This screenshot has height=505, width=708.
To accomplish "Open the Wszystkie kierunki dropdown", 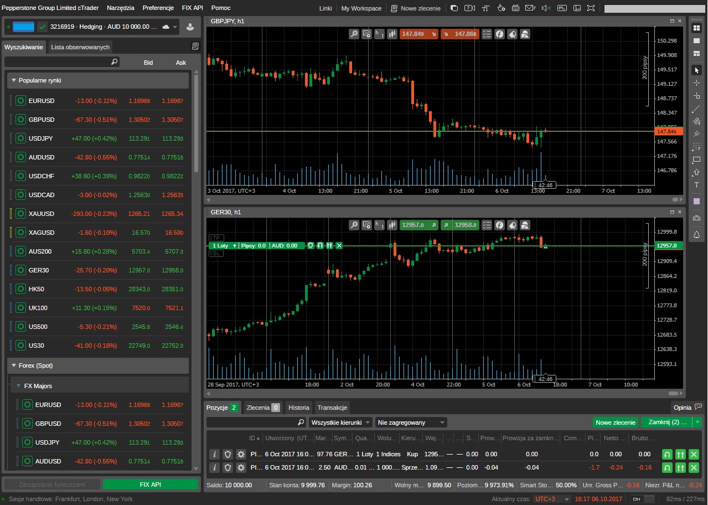I will coord(340,422).
